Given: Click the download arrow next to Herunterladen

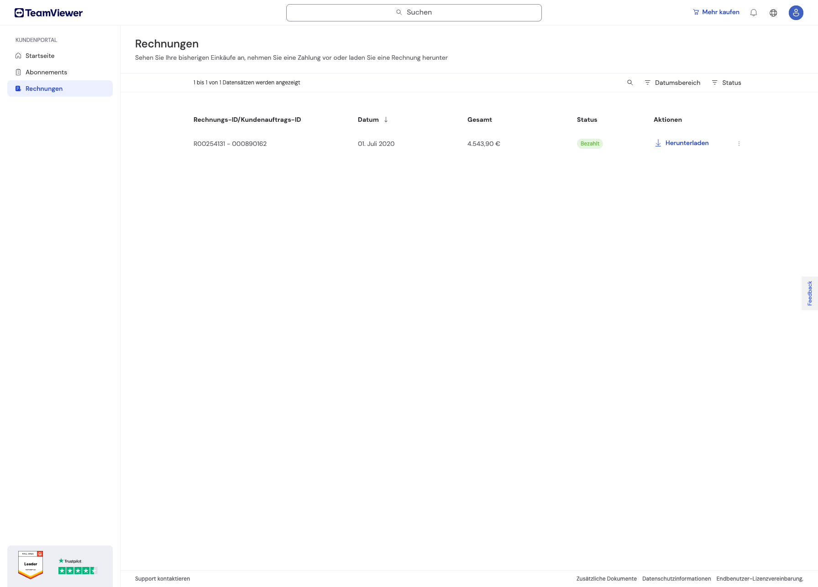Looking at the screenshot, I should pyautogui.click(x=658, y=143).
